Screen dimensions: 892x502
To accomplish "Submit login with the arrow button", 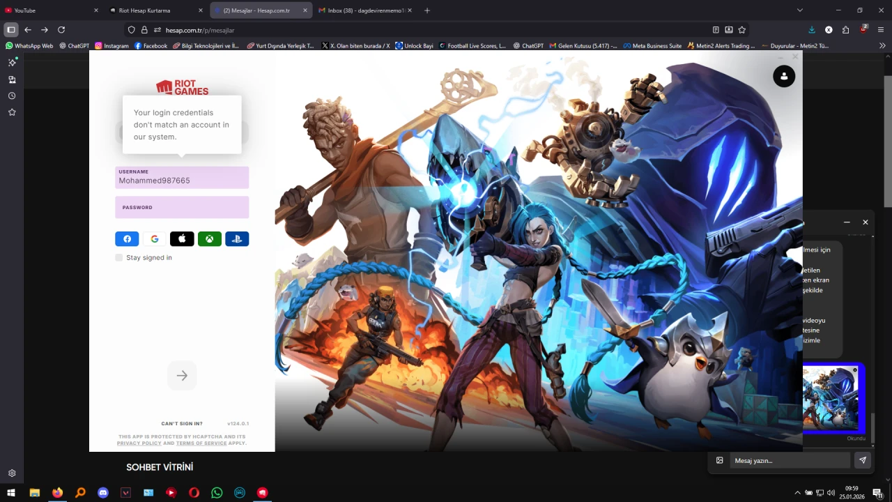I will coord(182,376).
